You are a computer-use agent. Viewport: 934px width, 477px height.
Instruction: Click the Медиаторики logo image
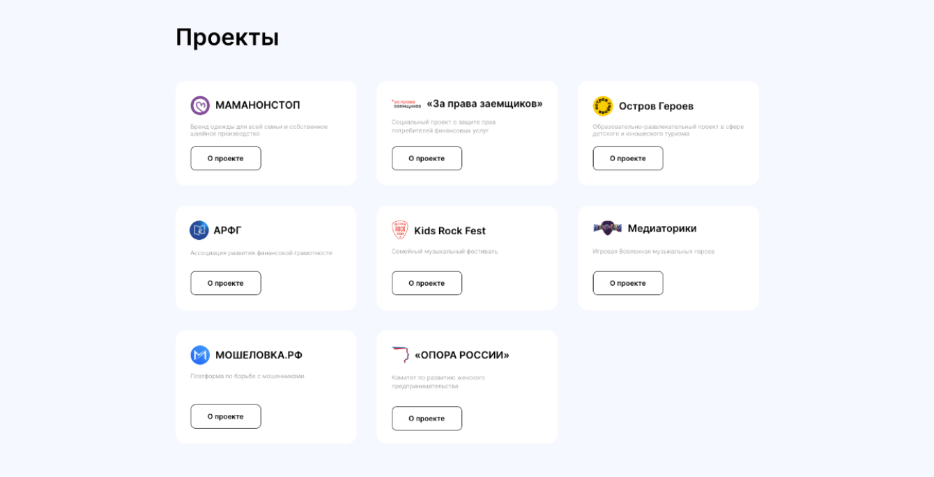(x=607, y=228)
